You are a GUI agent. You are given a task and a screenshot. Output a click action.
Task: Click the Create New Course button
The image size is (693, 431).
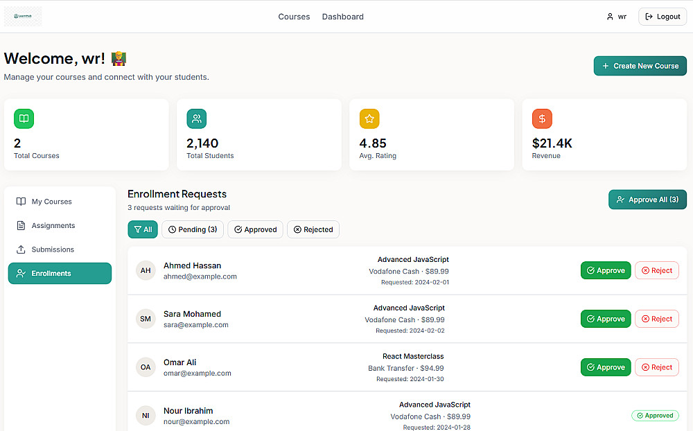[640, 66]
